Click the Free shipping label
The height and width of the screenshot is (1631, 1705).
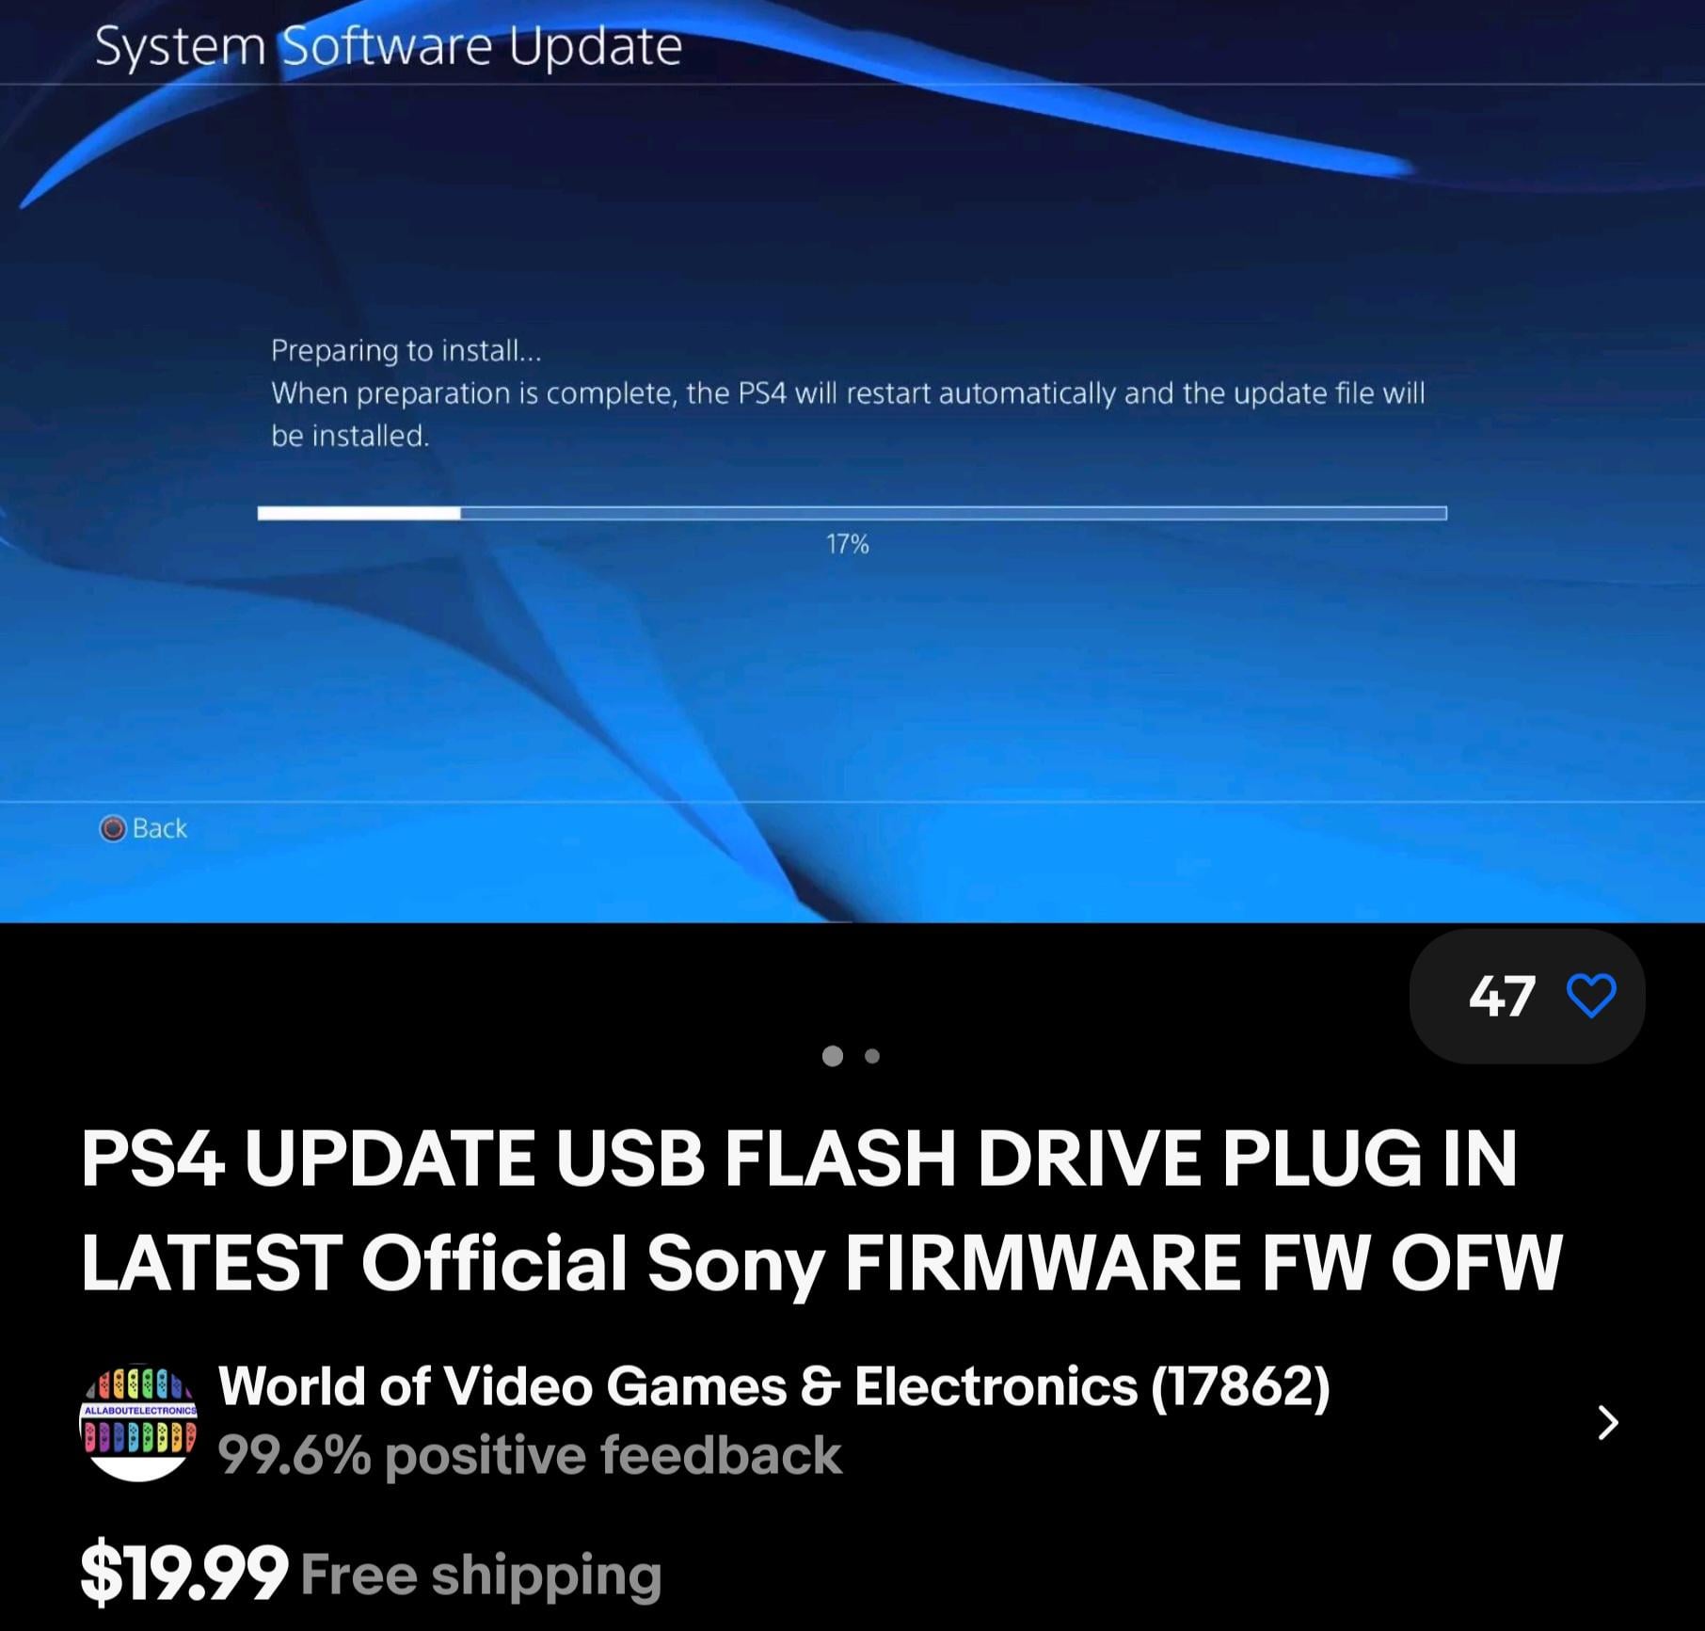point(482,1575)
